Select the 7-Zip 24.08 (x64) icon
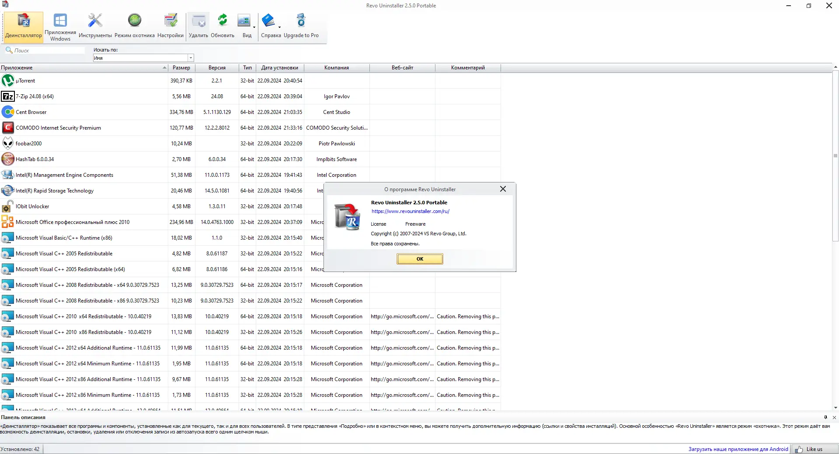Image resolution: width=839 pixels, height=454 pixels. pos(8,96)
